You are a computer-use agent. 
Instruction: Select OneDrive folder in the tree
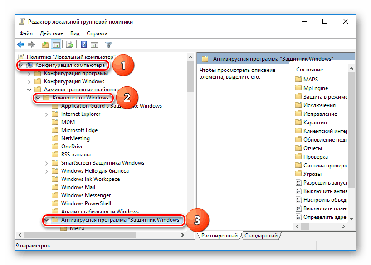tap(73, 147)
